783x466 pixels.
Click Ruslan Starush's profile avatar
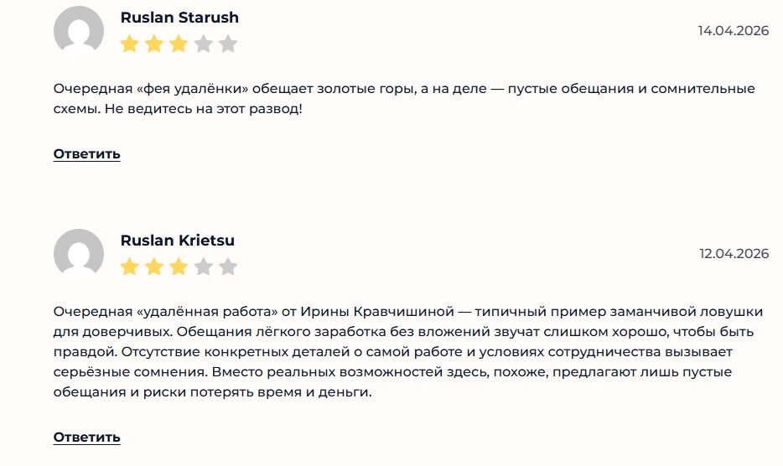pos(79,31)
